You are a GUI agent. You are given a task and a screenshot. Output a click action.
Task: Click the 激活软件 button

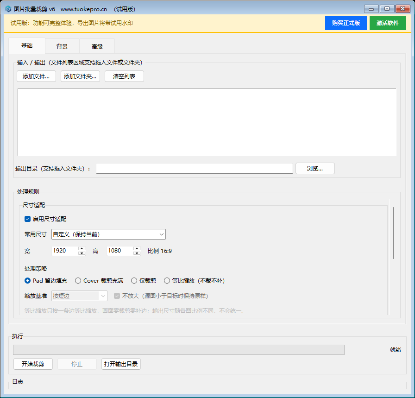pos(388,23)
